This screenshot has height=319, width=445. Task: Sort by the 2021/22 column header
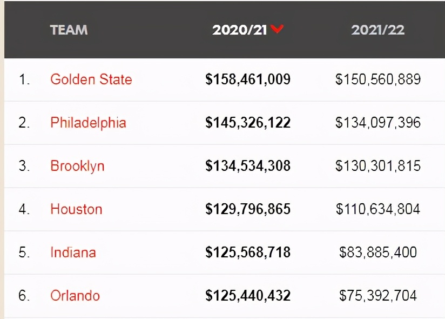point(377,30)
